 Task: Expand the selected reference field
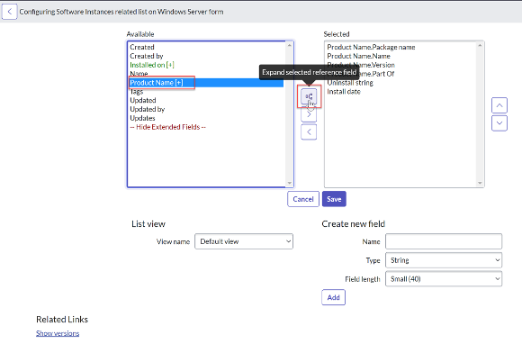(x=309, y=97)
